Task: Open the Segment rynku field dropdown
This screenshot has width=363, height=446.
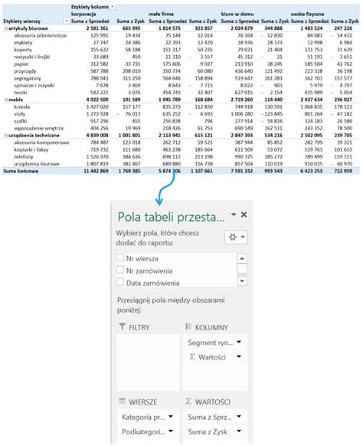Action: (x=239, y=342)
